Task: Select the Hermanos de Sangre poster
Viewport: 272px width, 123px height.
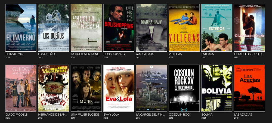Action: click(53, 88)
